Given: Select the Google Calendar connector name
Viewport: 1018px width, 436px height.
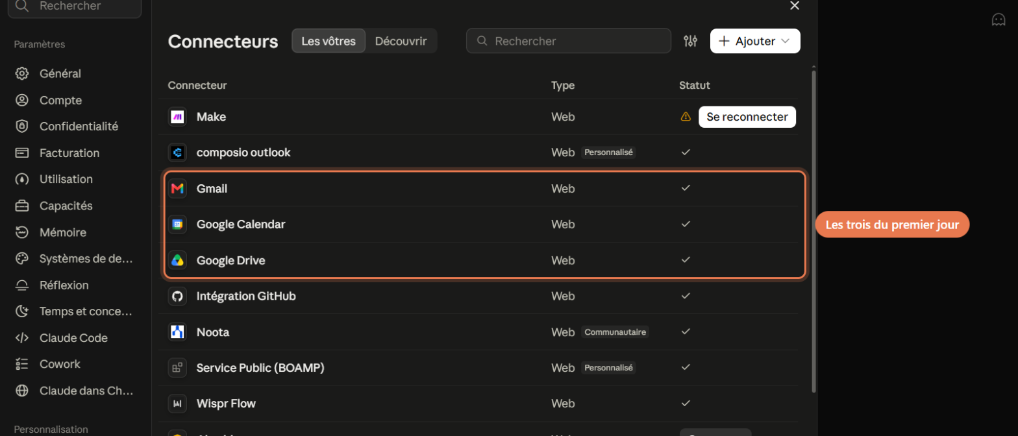Looking at the screenshot, I should (x=241, y=224).
